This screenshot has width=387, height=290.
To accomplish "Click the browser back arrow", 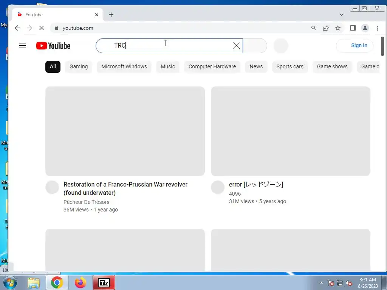I will [17, 28].
